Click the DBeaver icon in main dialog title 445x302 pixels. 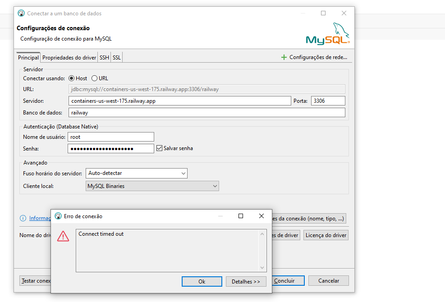click(21, 13)
